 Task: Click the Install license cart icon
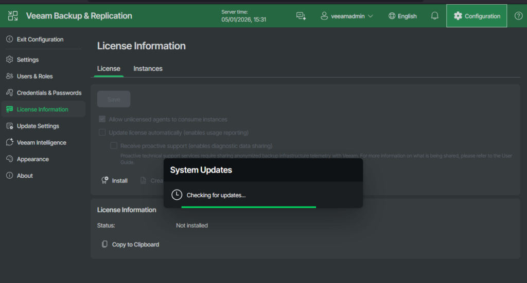tap(104, 181)
